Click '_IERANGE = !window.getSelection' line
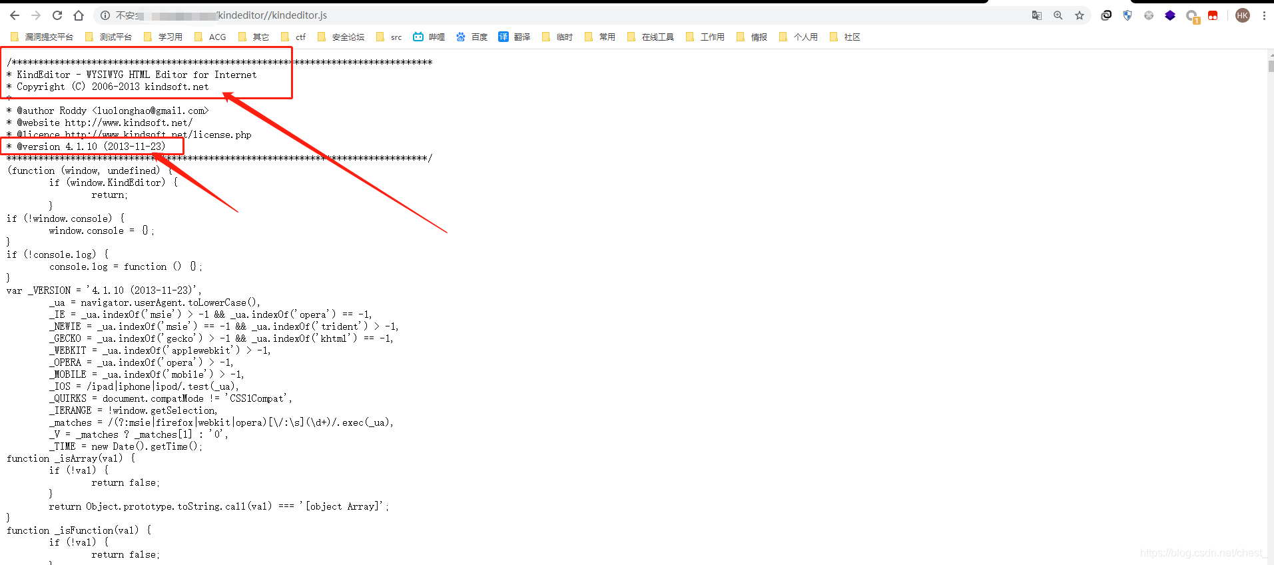The width and height of the screenshot is (1274, 565). coord(133,410)
